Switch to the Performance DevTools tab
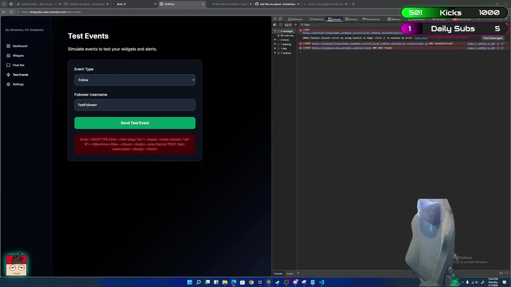This screenshot has height=287, width=511. coord(371,19)
